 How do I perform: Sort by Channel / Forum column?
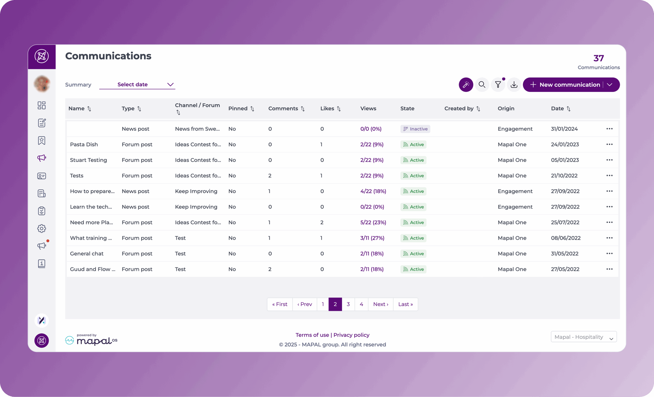pyautogui.click(x=178, y=113)
